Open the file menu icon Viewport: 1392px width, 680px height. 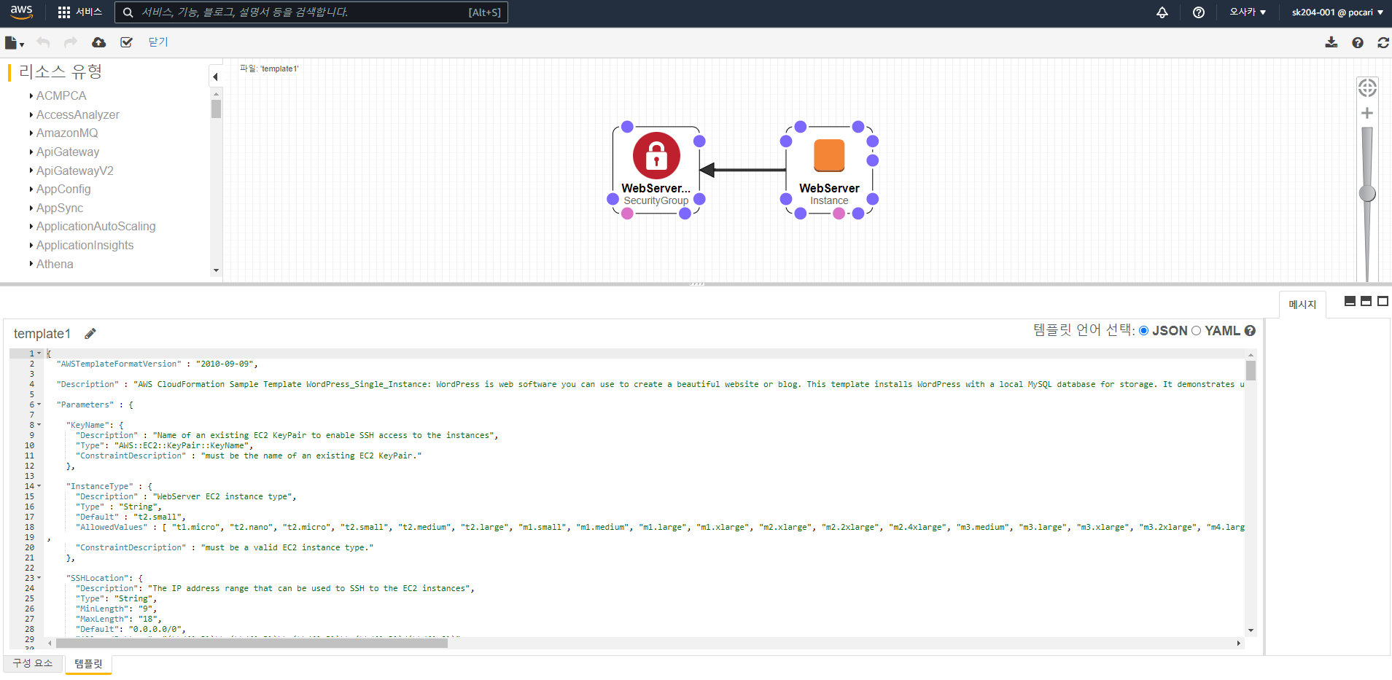click(14, 43)
